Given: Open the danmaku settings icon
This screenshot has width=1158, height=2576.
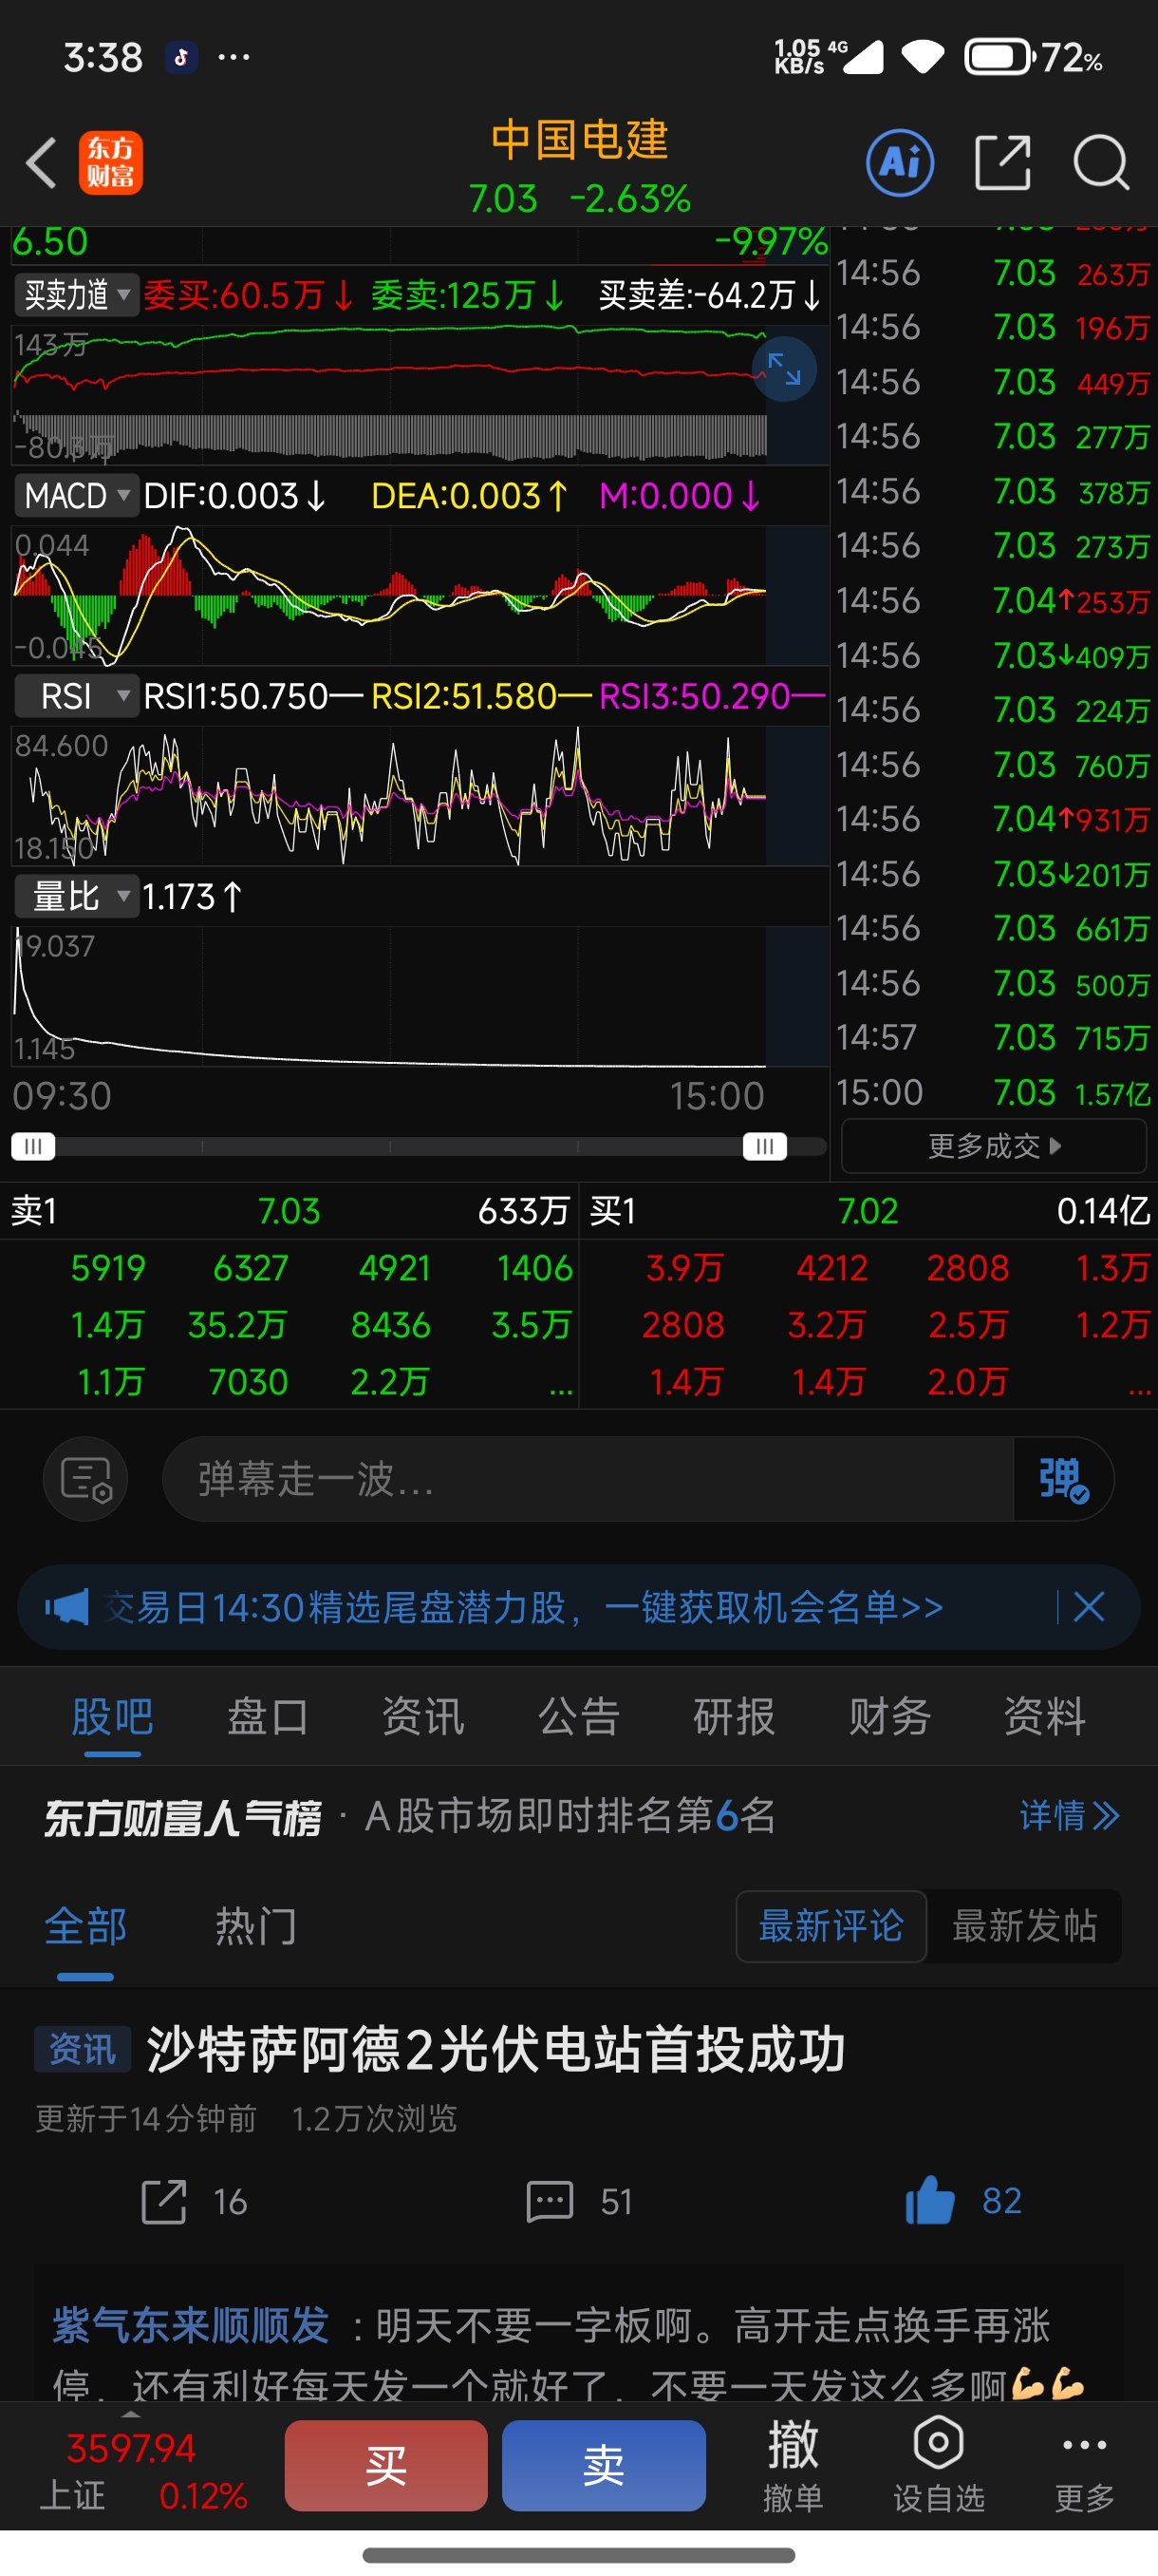Looking at the screenshot, I should coord(86,1479).
